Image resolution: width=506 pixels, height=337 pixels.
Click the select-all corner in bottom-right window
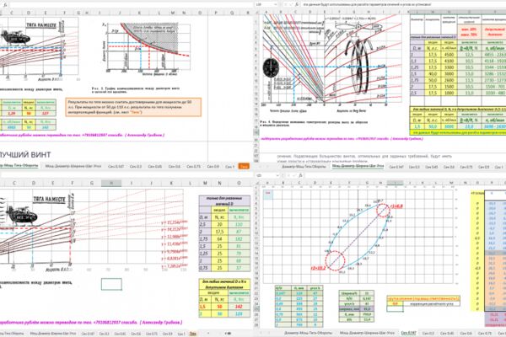(x=259, y=183)
